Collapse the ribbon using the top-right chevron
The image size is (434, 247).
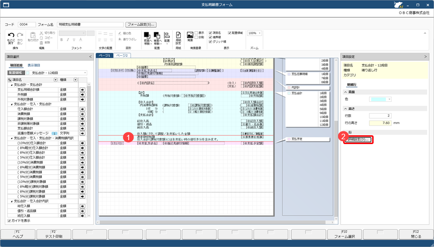pyautogui.click(x=425, y=33)
